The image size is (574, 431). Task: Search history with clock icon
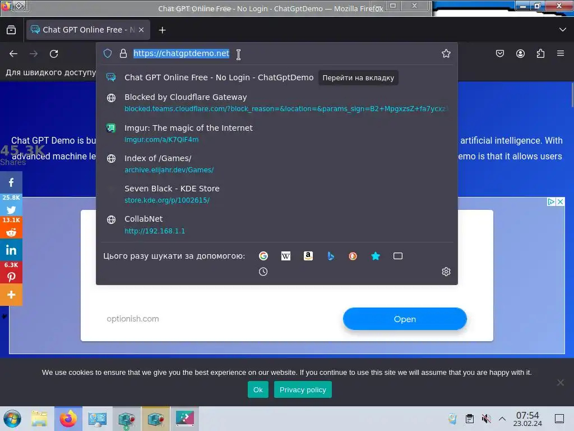point(263,272)
